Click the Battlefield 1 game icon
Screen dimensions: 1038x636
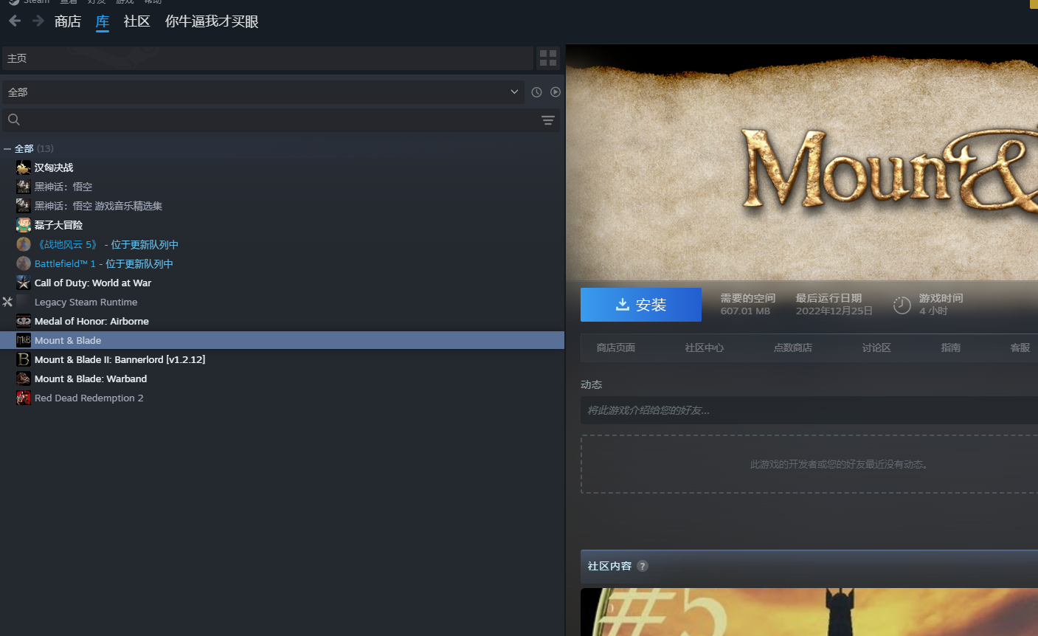[24, 263]
